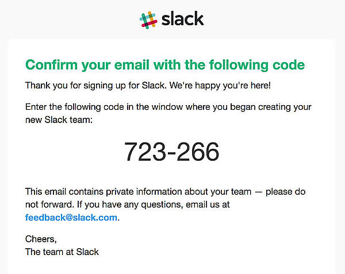The height and width of the screenshot is (274, 345).
Task: Open the feedback@slack.com email link
Action: pyautogui.click(x=71, y=217)
